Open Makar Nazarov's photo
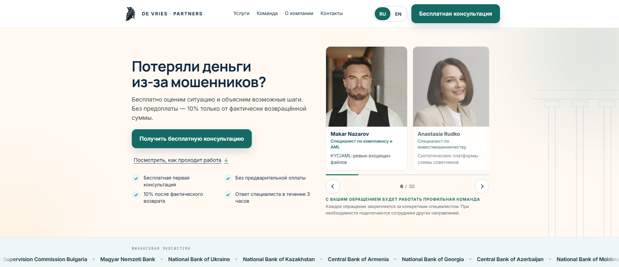 (x=367, y=86)
